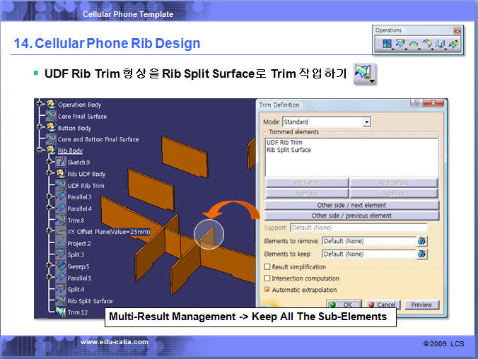Check the Intersection computation option
Image resolution: width=478 pixels, height=359 pixels.
click(267, 278)
